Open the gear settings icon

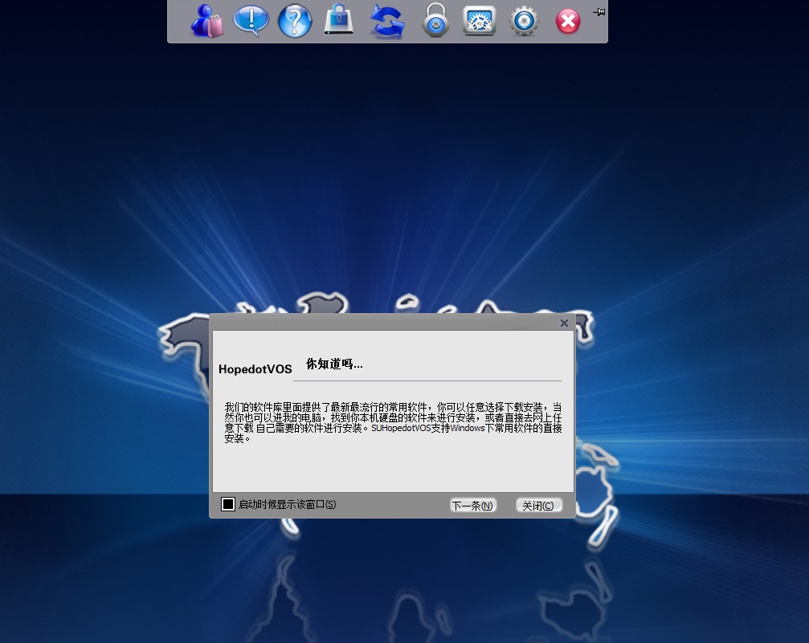click(x=524, y=22)
